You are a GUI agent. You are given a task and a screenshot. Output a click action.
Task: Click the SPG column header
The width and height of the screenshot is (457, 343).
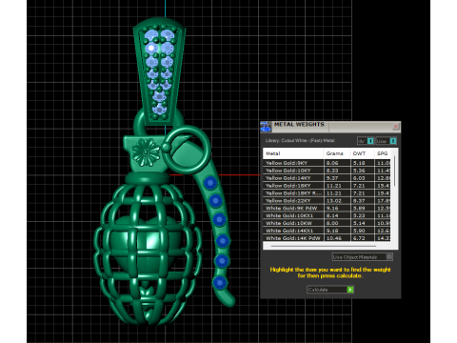point(384,153)
